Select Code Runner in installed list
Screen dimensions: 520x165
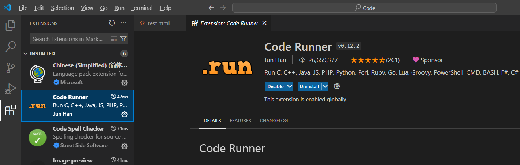coord(77,106)
